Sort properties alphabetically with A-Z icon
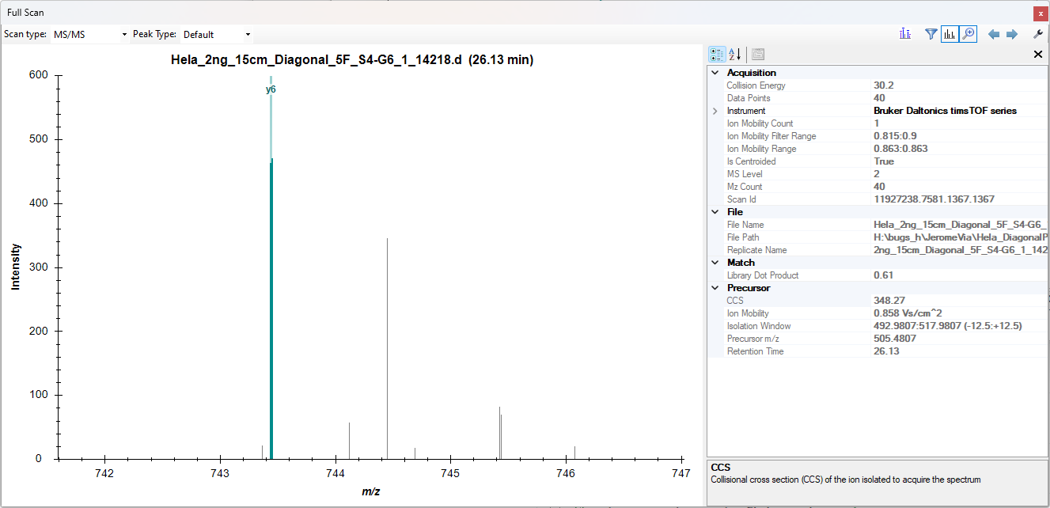Image resolution: width=1050 pixels, height=508 pixels. (x=735, y=54)
